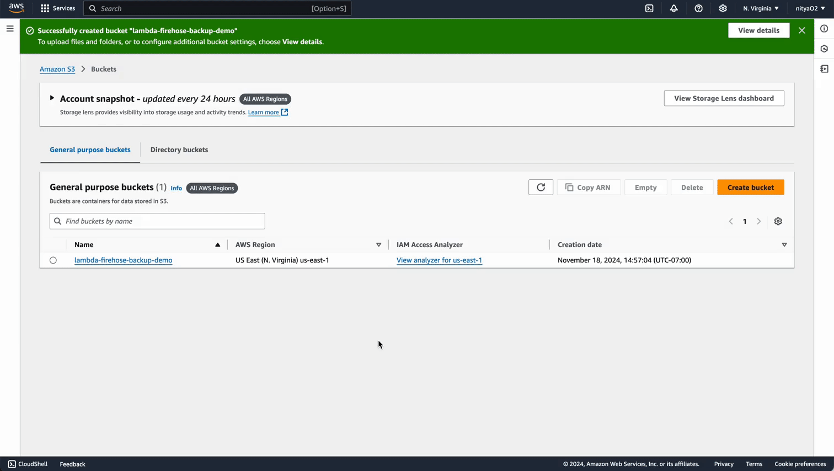Open the N. Virginia region dropdown

(x=760, y=8)
